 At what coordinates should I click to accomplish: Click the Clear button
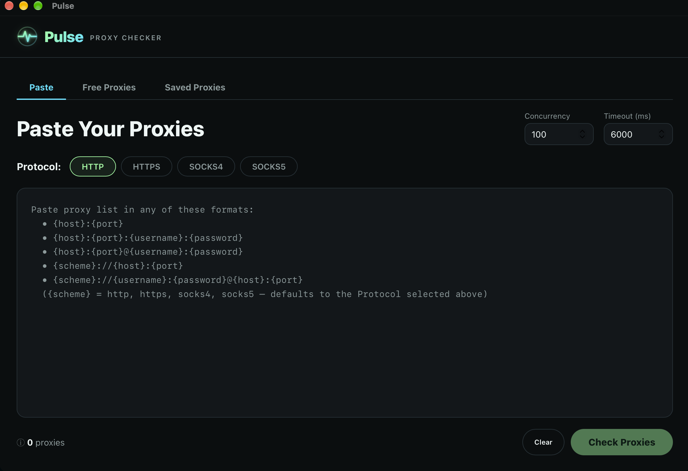tap(543, 442)
